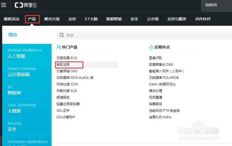This screenshot has width=232, height=146.
Task: Open the 云市场 menu item
Action: [x=153, y=19]
